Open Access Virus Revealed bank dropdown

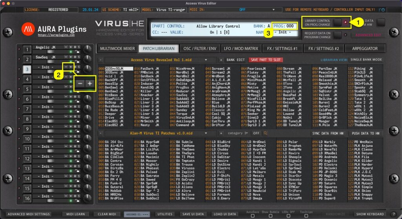click(x=161, y=60)
